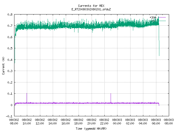The width and height of the screenshot is (174, 131).
Task: Click the 'Current (A)' y-axis label
Action: pos(3,65)
